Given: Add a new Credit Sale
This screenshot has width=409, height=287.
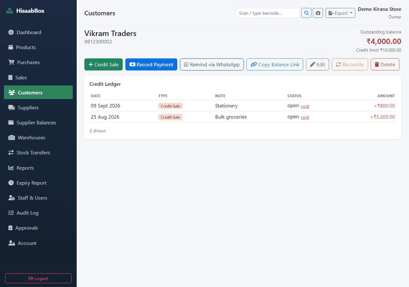Looking at the screenshot, I should tap(103, 64).
